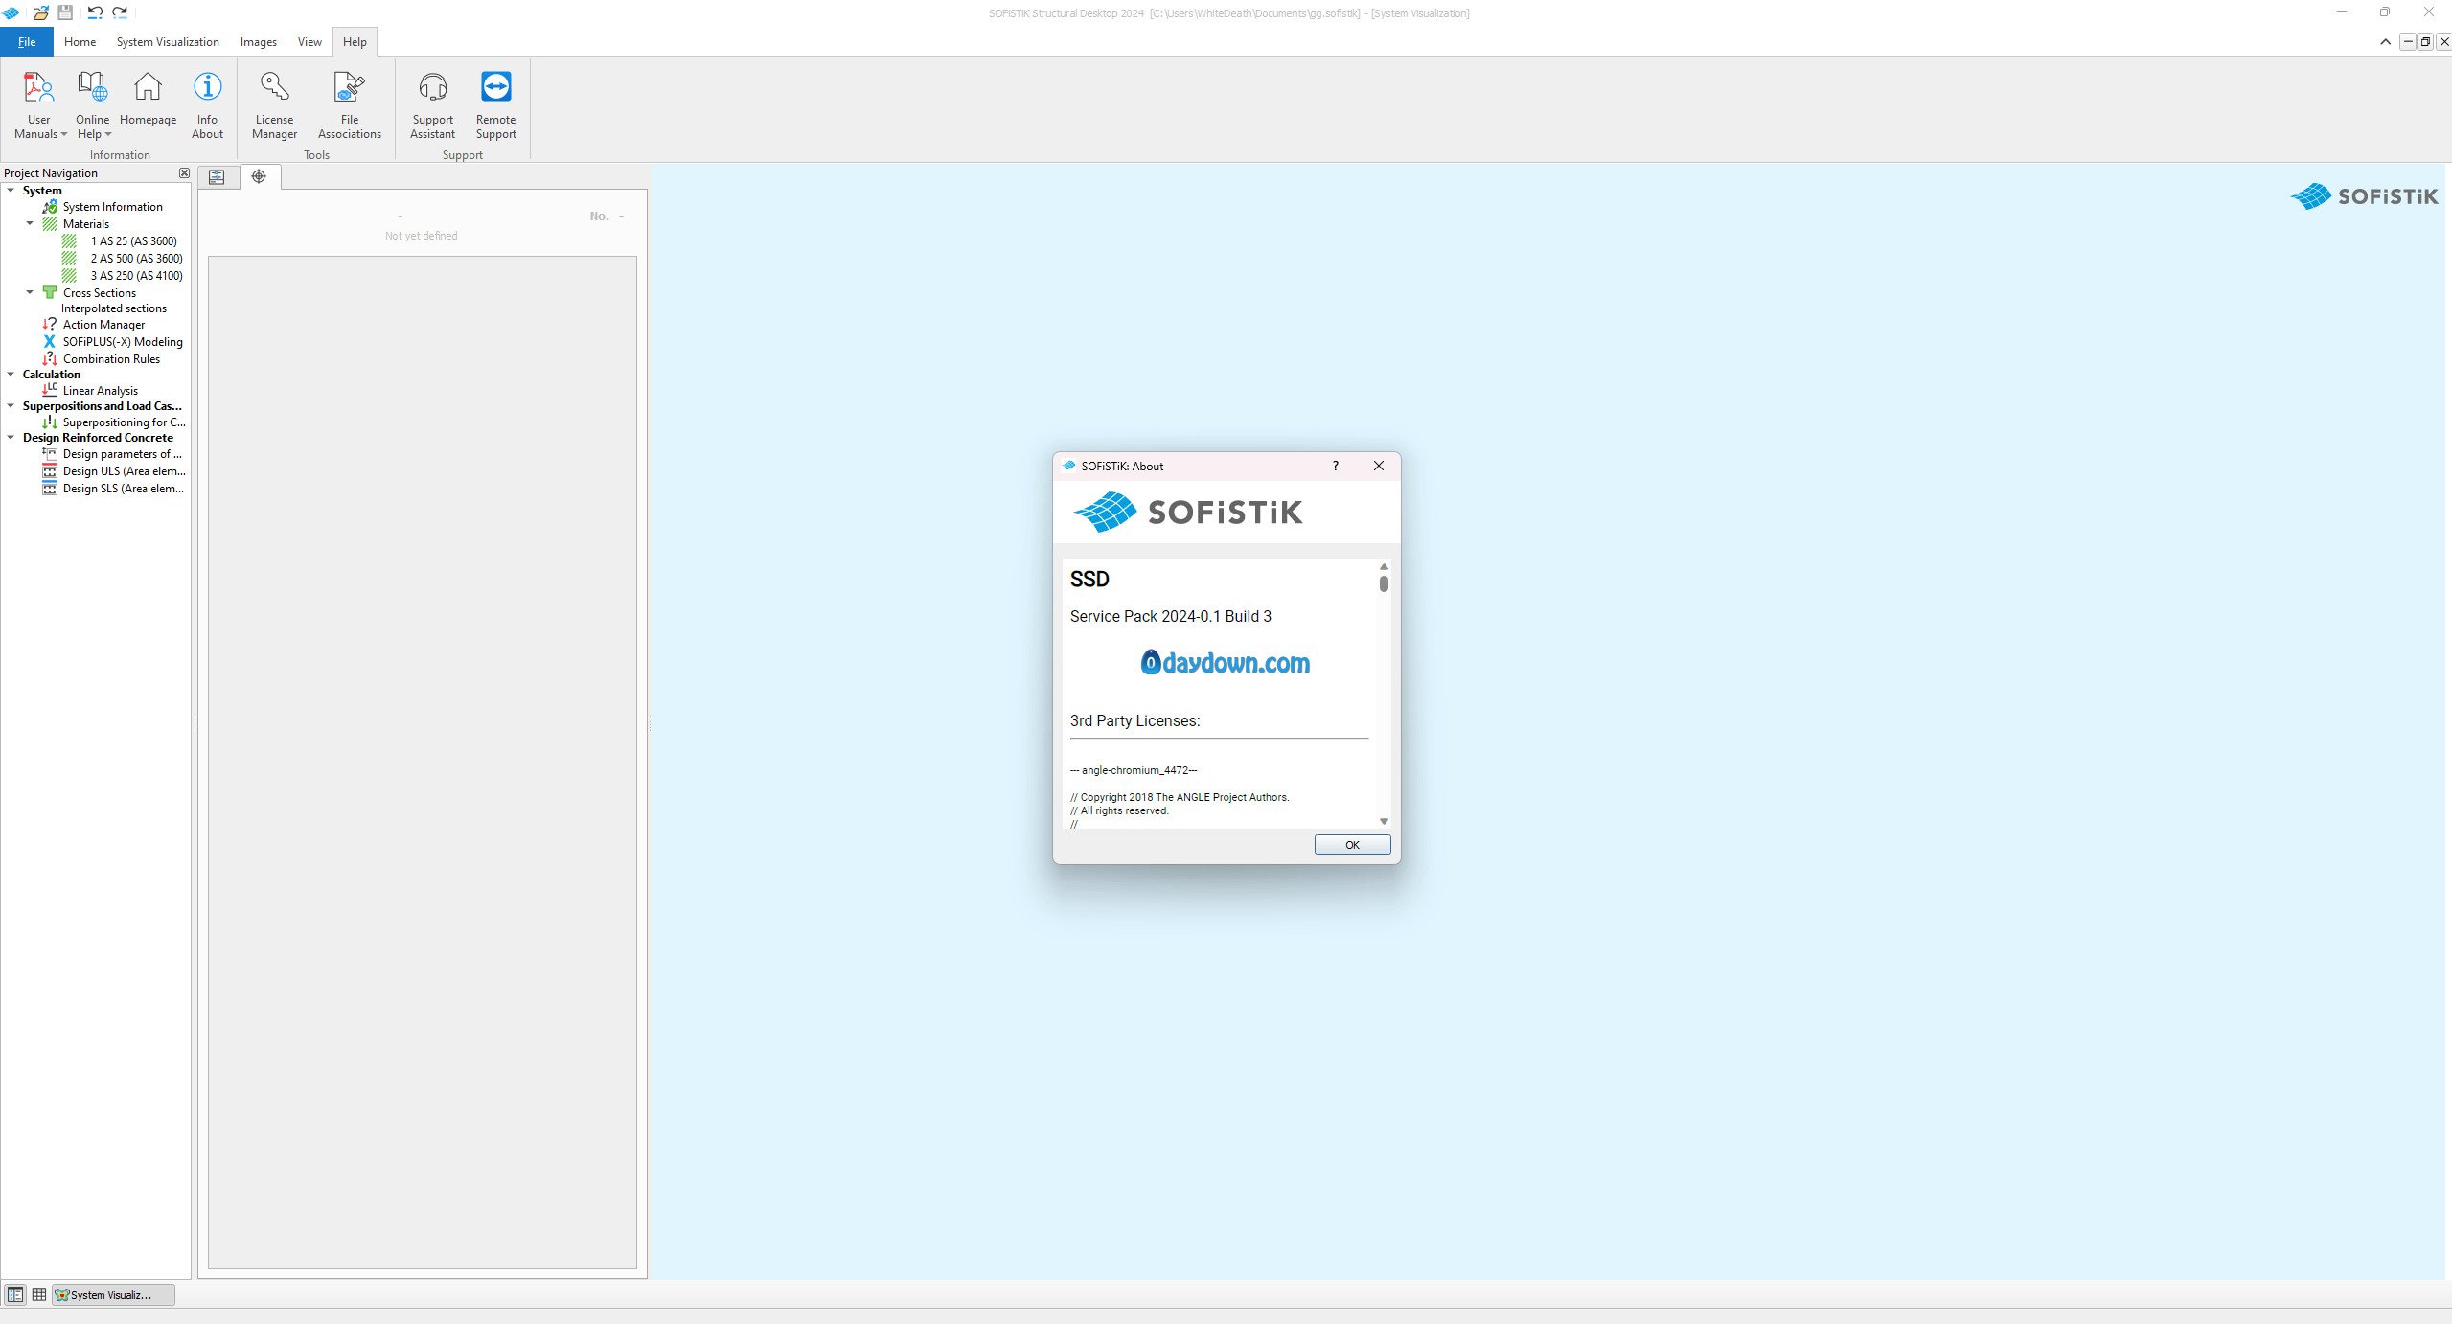This screenshot has width=2452, height=1324.
Task: Start the Support Assistant headset icon
Action: click(x=432, y=87)
